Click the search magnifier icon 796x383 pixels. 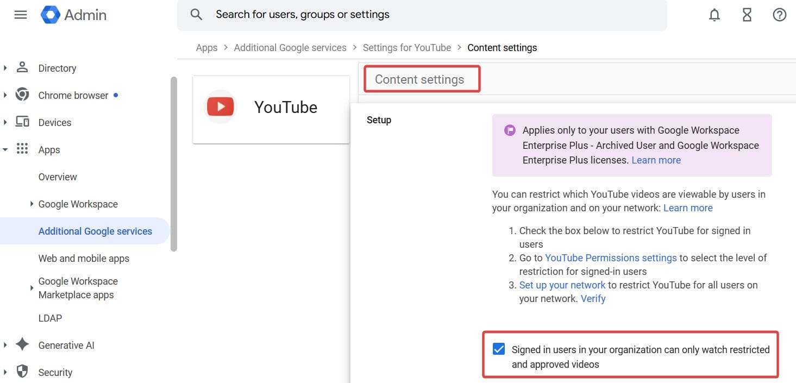click(x=196, y=15)
